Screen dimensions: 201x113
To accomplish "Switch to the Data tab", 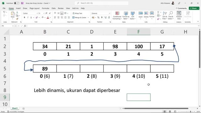I will [54, 8].
